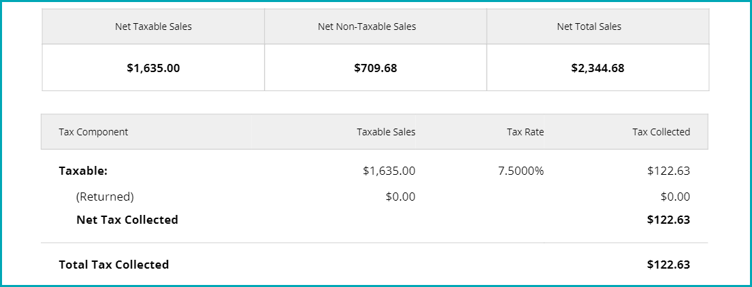Viewport: 752px width, 287px height.
Task: Click the Returned tax collected $0.00
Action: [675, 197]
